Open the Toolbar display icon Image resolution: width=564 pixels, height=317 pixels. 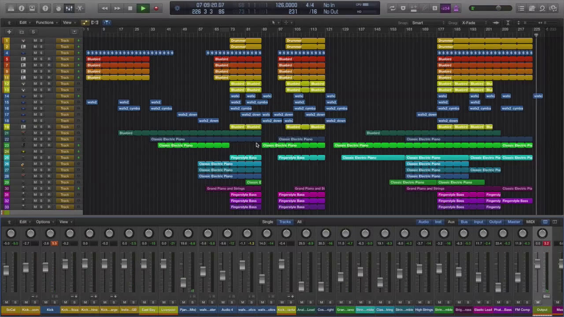tap(32, 8)
